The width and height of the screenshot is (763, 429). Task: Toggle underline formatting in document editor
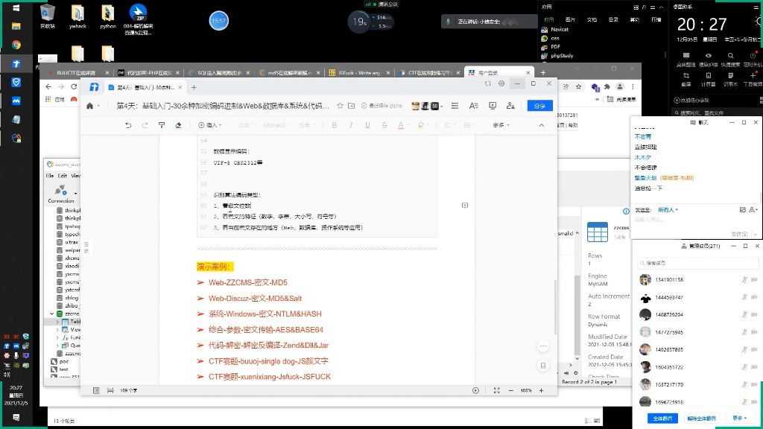pos(367,125)
